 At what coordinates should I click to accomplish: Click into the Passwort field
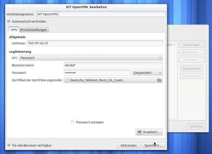97,73
